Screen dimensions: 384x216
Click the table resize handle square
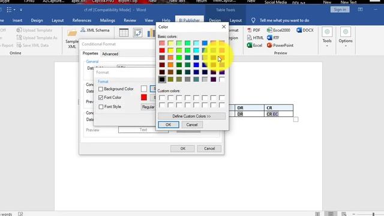coord(296,119)
